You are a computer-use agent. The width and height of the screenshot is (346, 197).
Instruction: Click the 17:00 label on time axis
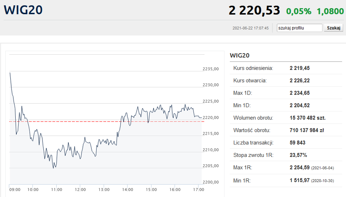pos(198,190)
